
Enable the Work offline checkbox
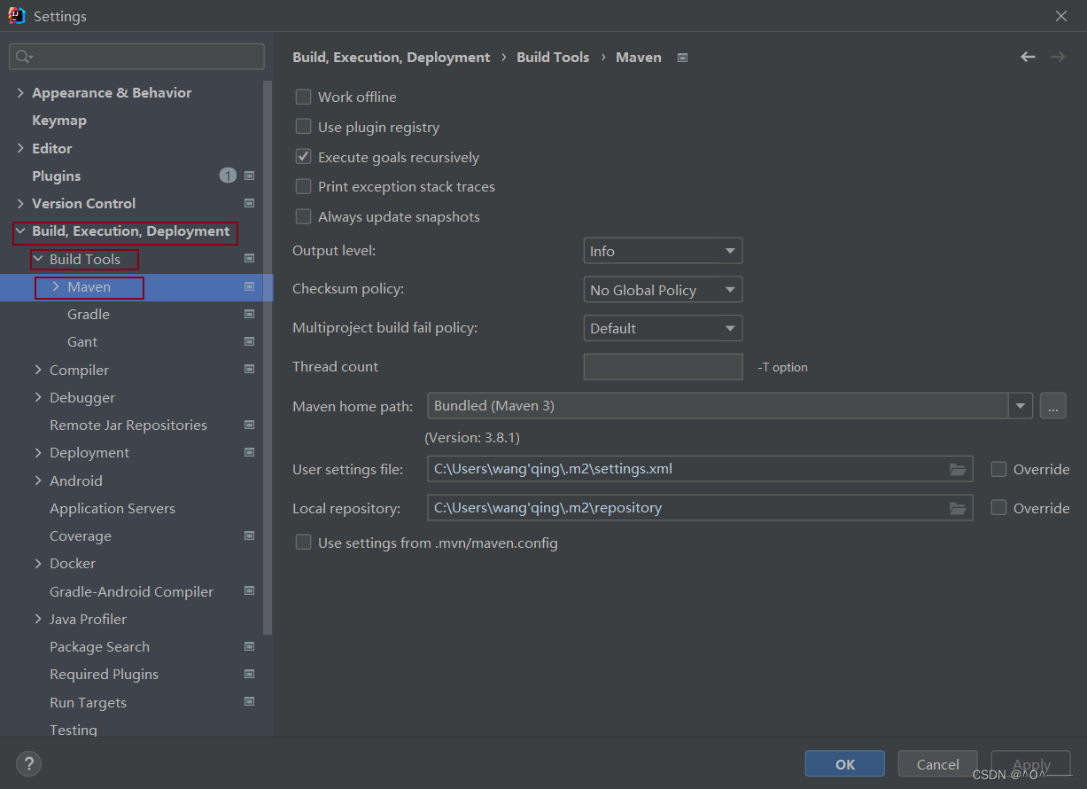(x=303, y=97)
